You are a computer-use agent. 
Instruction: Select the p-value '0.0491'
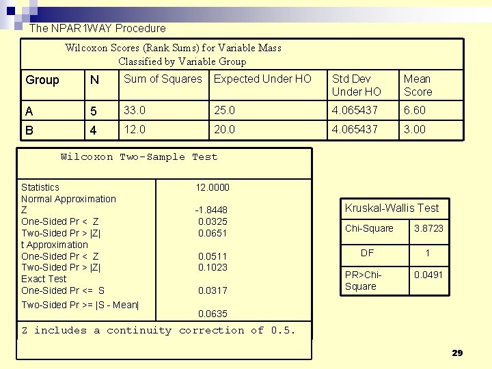[428, 275]
